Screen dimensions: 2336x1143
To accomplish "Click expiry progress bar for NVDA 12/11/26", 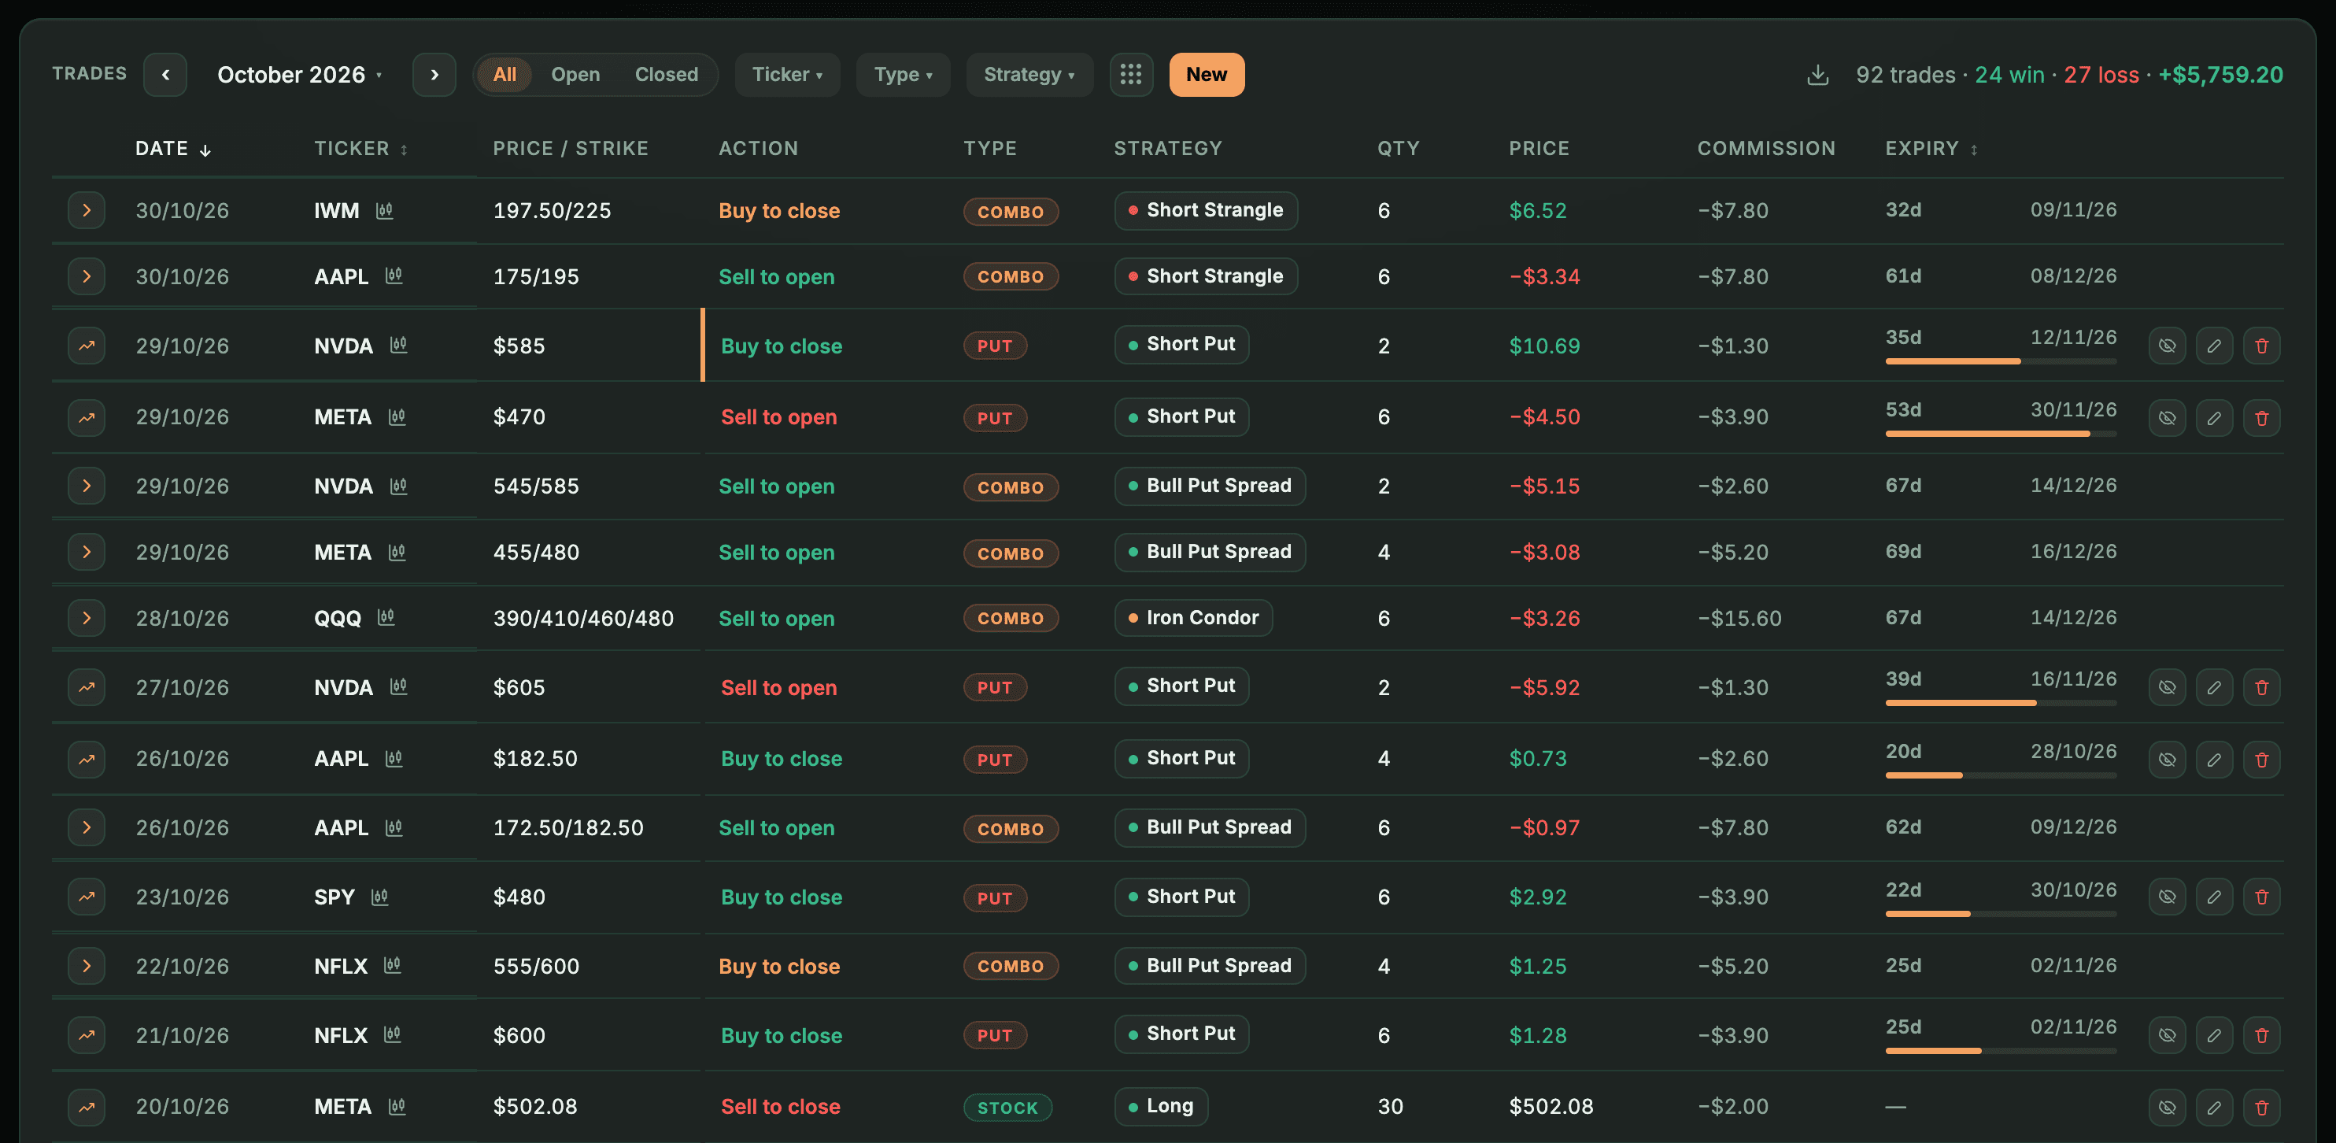I will pos(2001,361).
